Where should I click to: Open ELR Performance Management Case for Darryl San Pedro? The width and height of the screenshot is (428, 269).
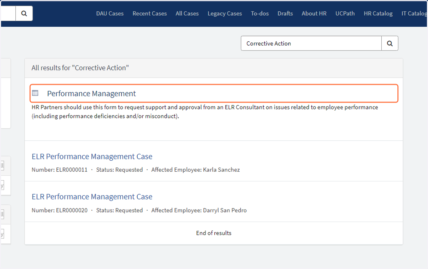click(x=92, y=197)
